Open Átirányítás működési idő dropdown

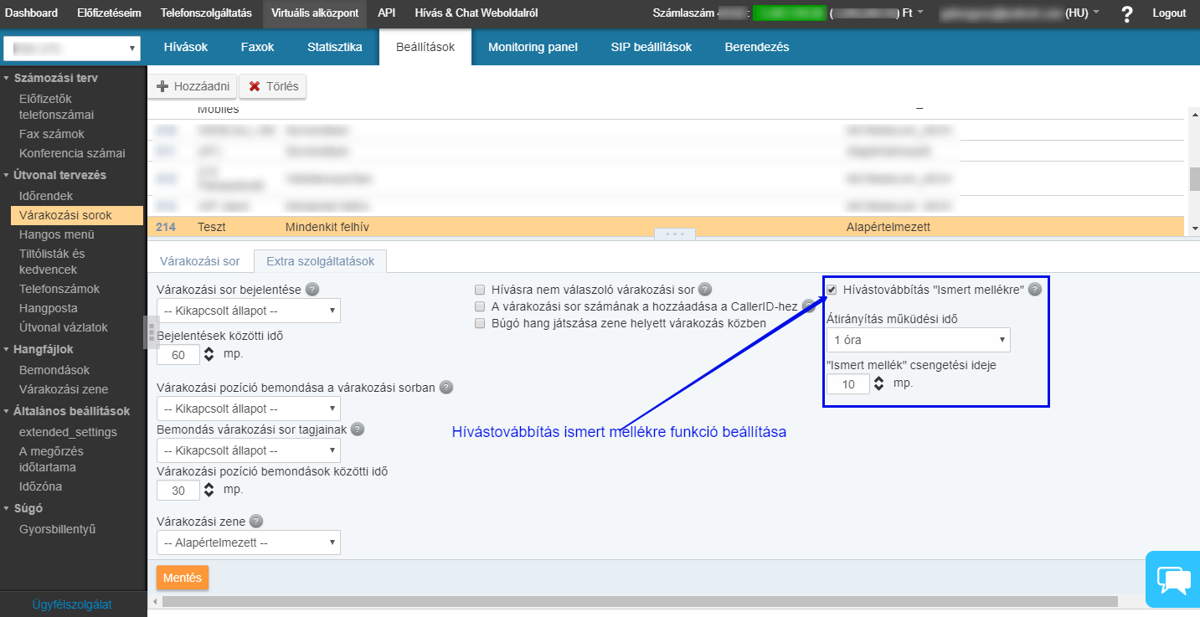point(918,340)
